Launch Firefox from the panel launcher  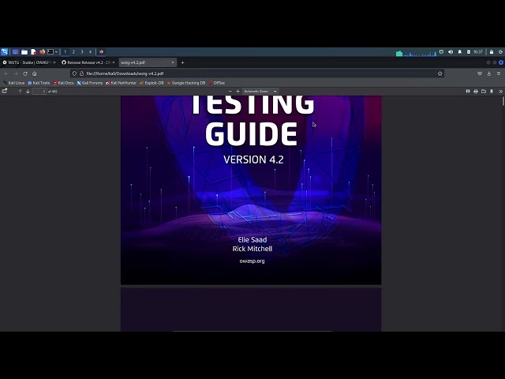(x=42, y=52)
